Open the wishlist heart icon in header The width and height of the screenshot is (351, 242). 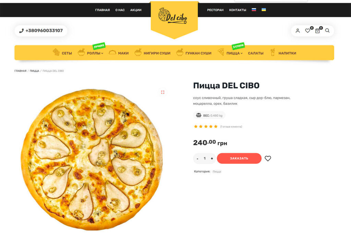(x=307, y=31)
